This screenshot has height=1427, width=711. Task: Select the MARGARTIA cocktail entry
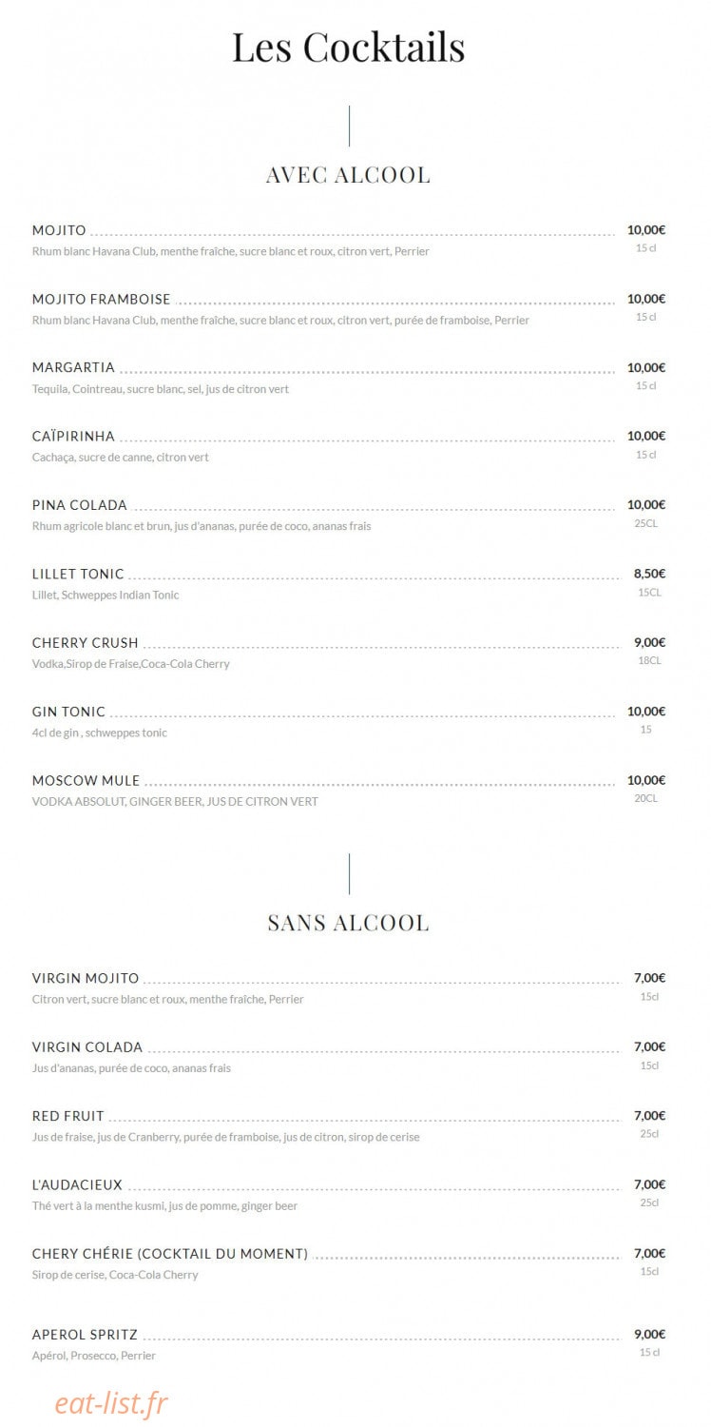click(73, 367)
